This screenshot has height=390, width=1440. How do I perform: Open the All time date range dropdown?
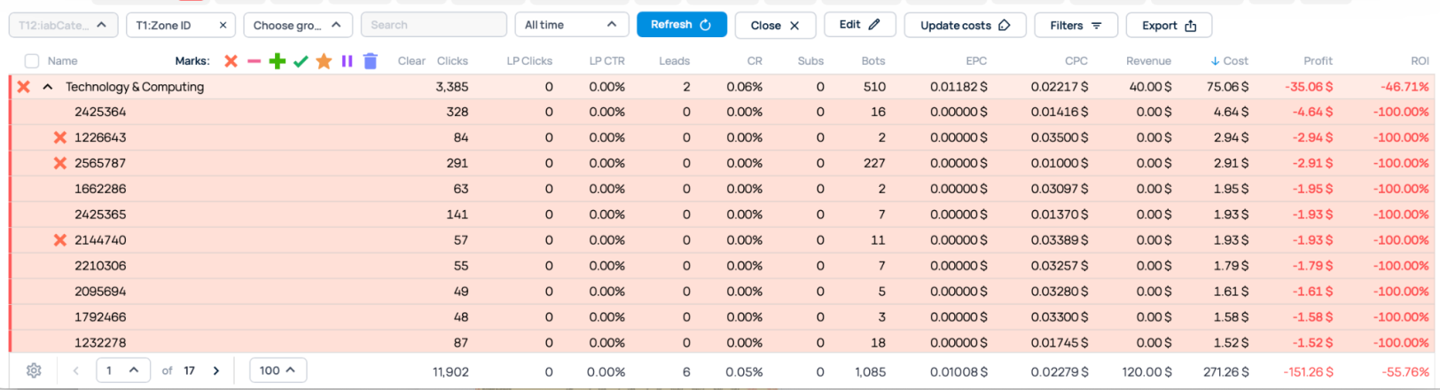(571, 25)
